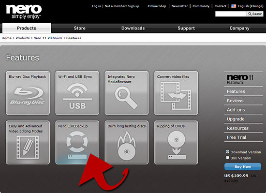This screenshot has height=193, width=266.
Task: Open the Company menu
Action: (239, 28)
